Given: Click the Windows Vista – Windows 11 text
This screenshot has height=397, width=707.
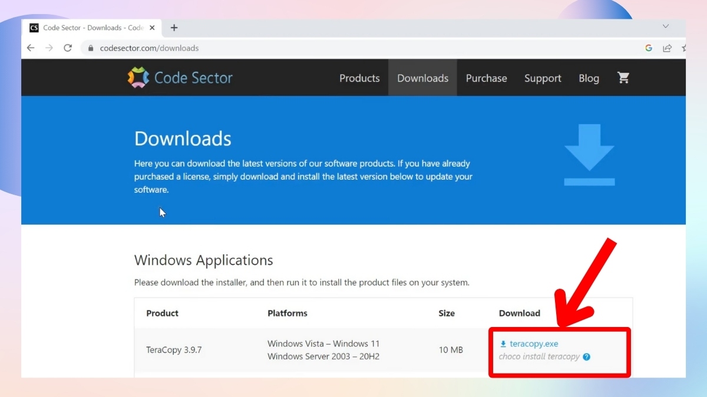Looking at the screenshot, I should click(323, 343).
